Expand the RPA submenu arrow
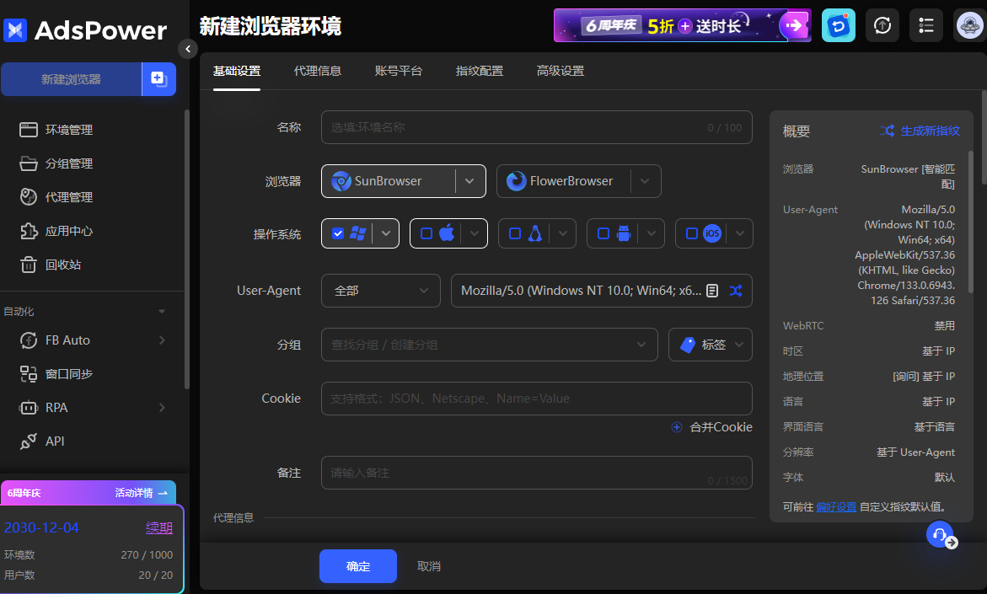The height and width of the screenshot is (594, 987). (x=162, y=408)
